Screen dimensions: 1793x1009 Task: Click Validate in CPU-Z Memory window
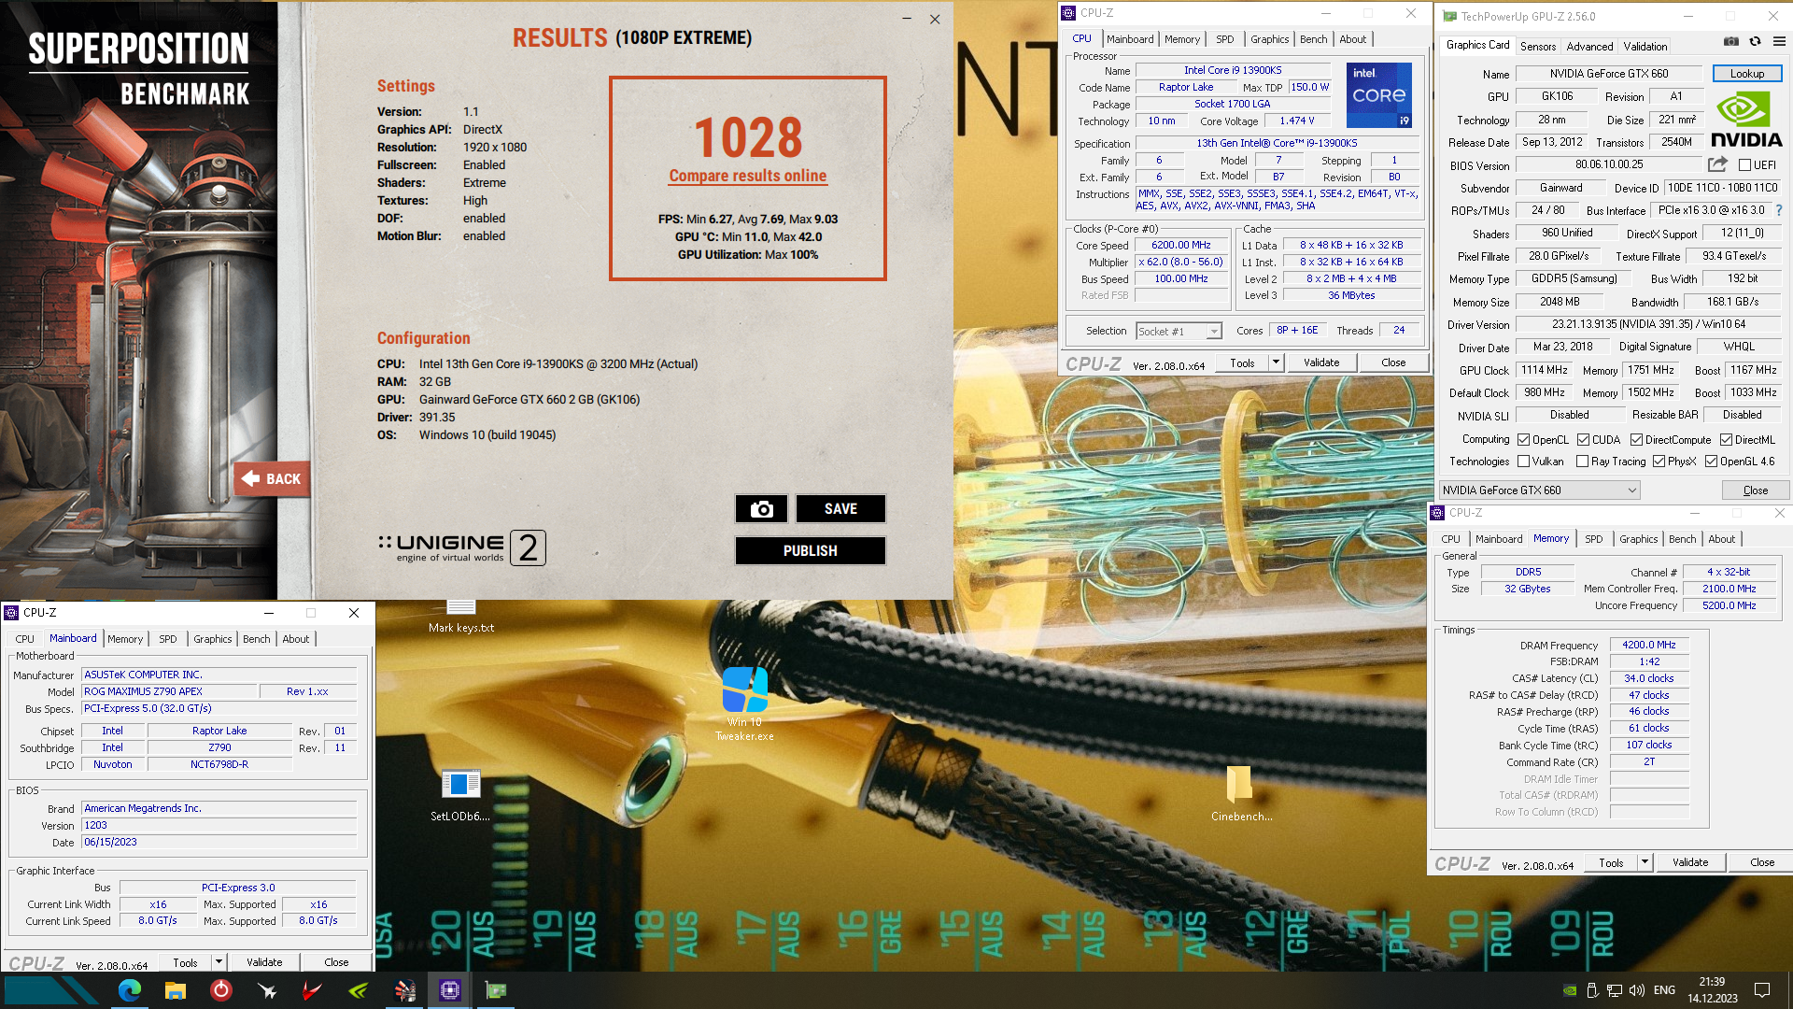pyautogui.click(x=1689, y=862)
